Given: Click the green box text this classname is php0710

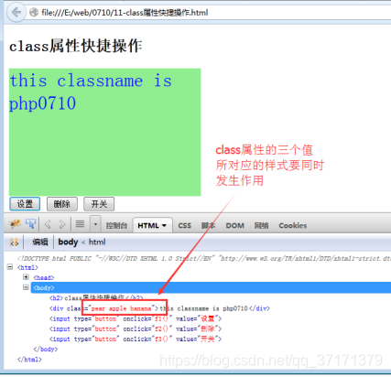Looking at the screenshot, I should [x=91, y=92].
